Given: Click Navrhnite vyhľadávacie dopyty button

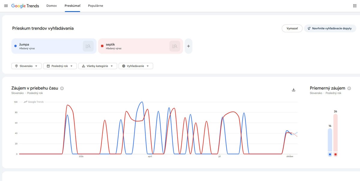Looking at the screenshot, I should pyautogui.click(x=330, y=28).
